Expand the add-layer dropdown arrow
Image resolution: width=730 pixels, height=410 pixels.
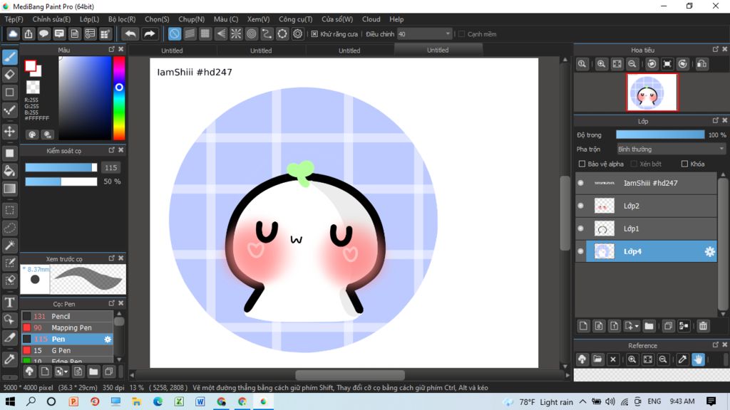click(x=637, y=326)
